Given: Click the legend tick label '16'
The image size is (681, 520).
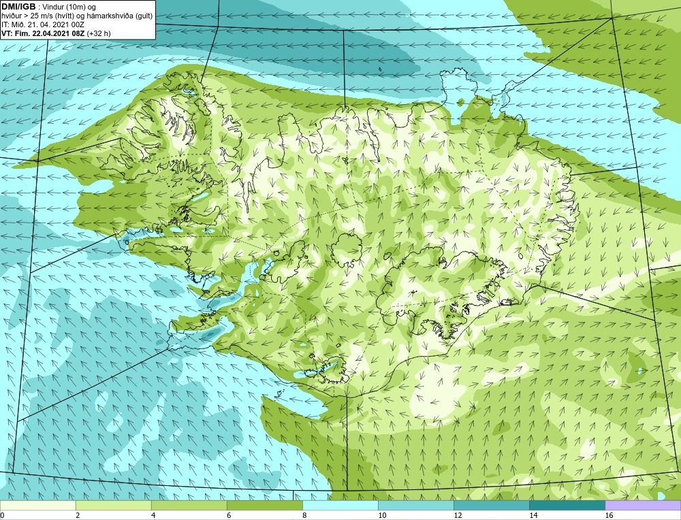Looking at the screenshot, I should (609, 515).
